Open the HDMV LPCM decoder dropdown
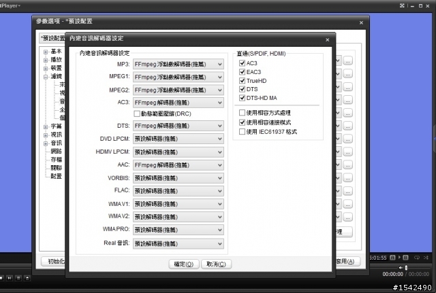Image resolution: width=436 pixels, height=293 pixels. coord(178,152)
